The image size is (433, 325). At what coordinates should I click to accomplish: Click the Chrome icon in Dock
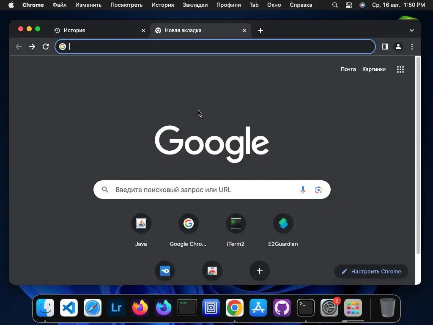click(x=235, y=307)
